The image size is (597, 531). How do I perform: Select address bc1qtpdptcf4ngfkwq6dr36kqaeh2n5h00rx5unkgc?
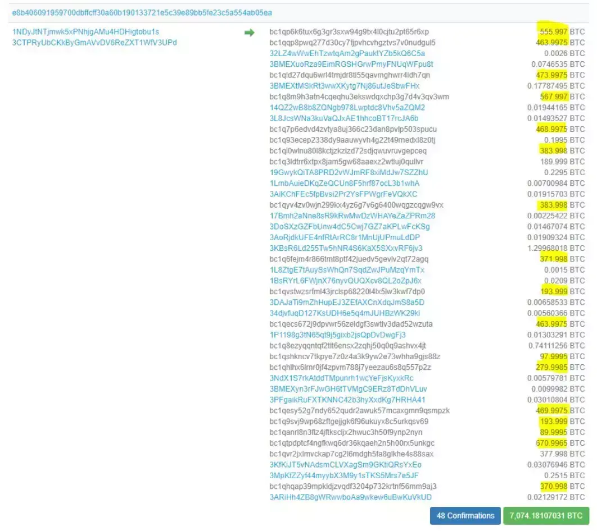pyautogui.click(x=352, y=443)
